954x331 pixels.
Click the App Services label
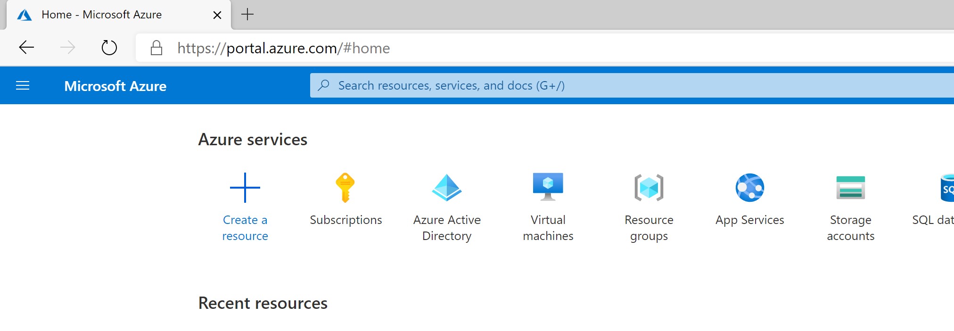(750, 220)
